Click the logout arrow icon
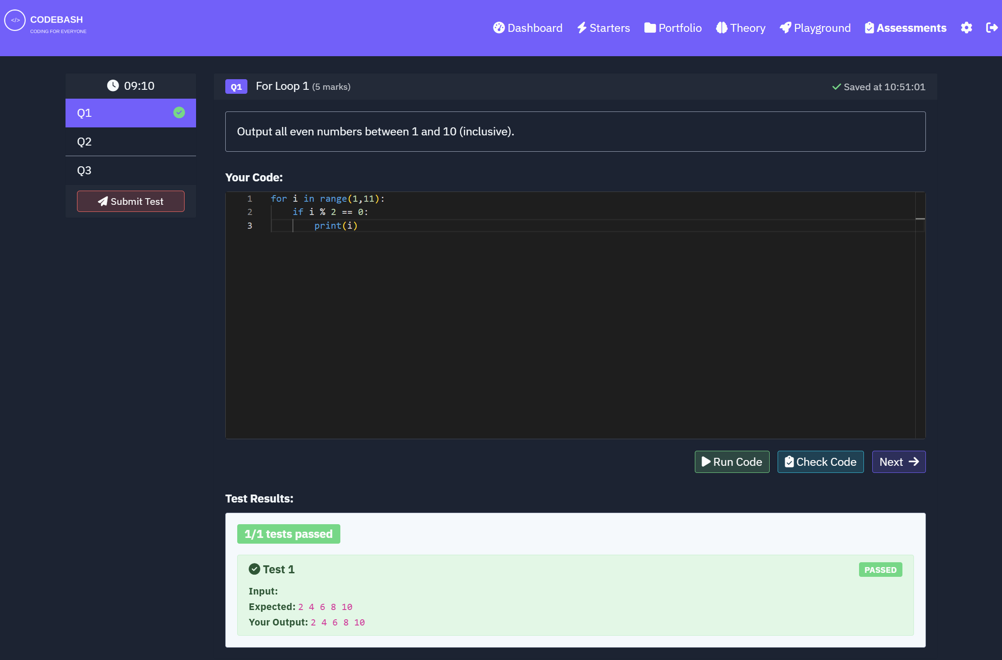This screenshot has width=1002, height=660. coord(992,28)
